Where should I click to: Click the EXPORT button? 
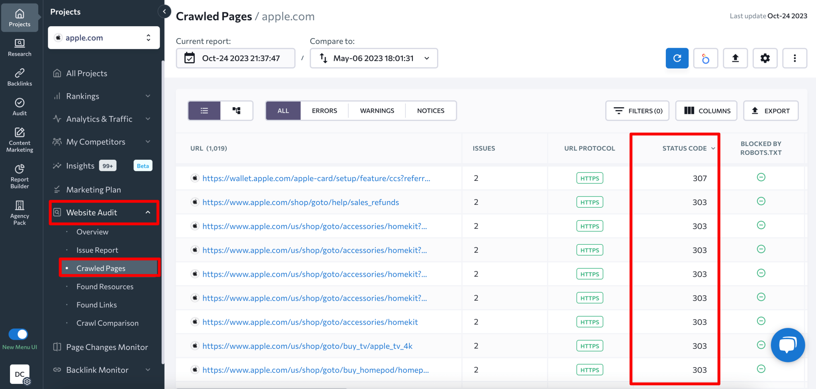771,111
